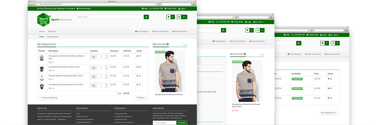
Task: Click the search button in middle window
Action: pyautogui.click(x=224, y=30)
